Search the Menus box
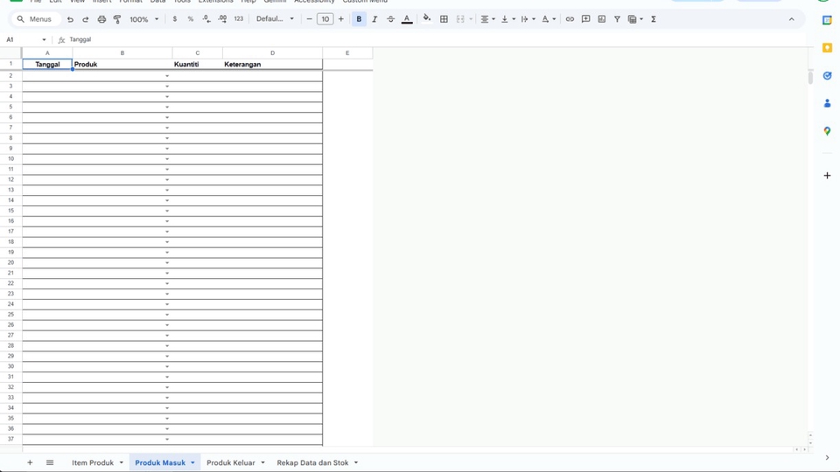The image size is (840, 472). tap(35, 19)
